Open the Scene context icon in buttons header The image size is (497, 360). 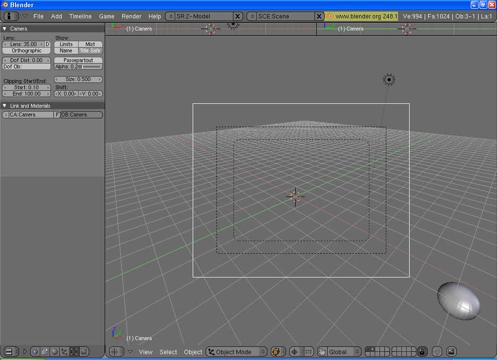[x=83, y=351]
